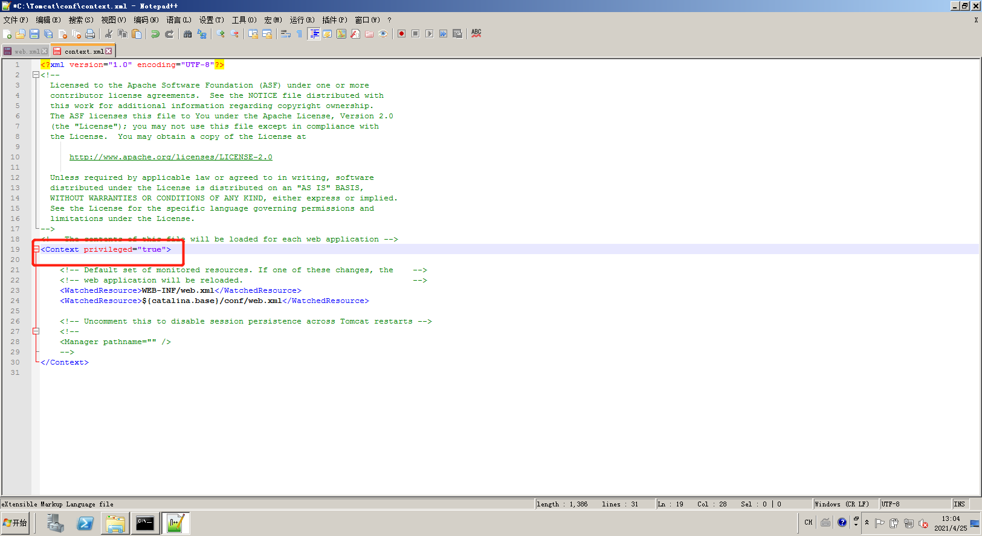Image resolution: width=982 pixels, height=536 pixels.
Task: Open the file explorer taskbar icon
Action: tap(115, 523)
